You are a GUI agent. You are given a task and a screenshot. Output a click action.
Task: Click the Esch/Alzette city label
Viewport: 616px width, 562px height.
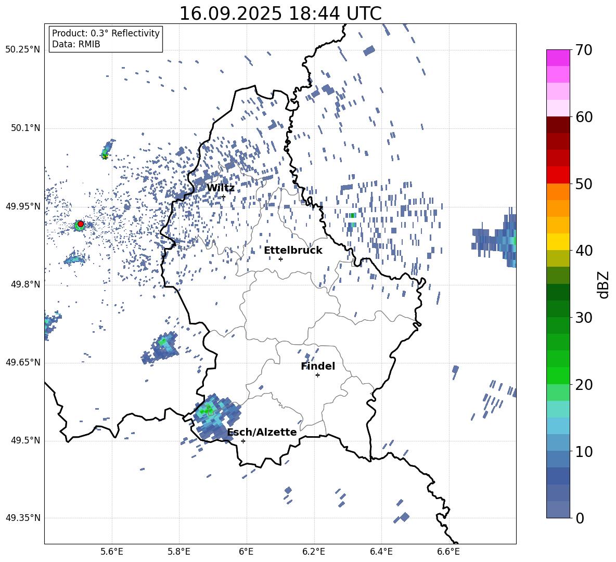(262, 432)
